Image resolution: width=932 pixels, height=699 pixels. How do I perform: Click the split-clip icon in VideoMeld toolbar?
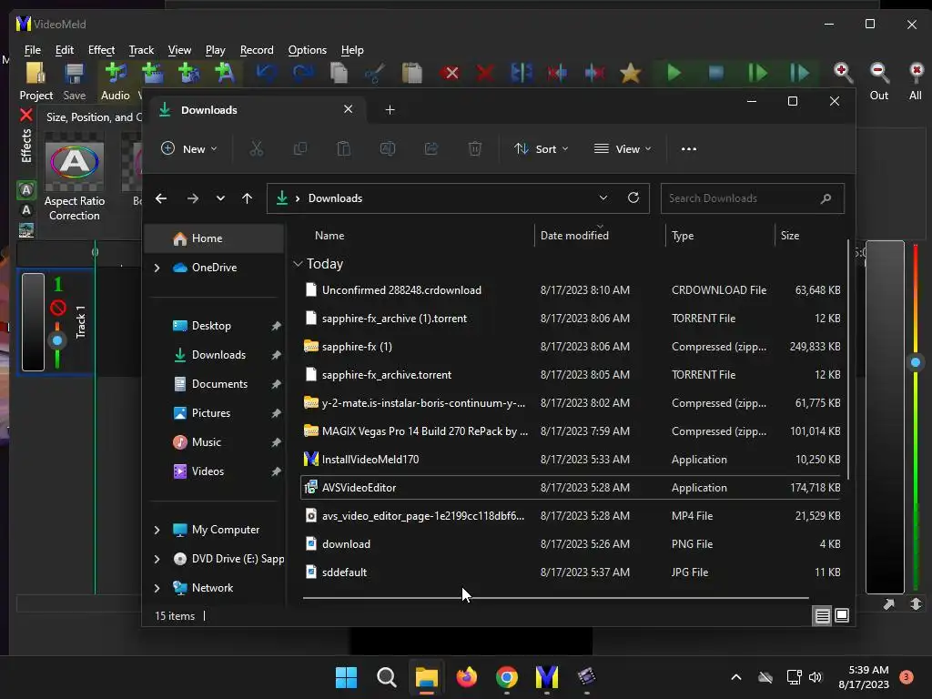click(x=522, y=73)
